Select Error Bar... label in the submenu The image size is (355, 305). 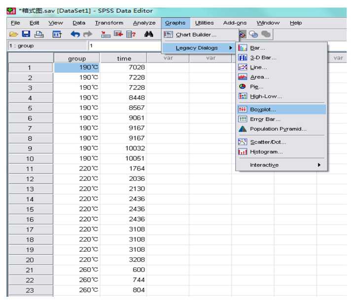(265, 119)
